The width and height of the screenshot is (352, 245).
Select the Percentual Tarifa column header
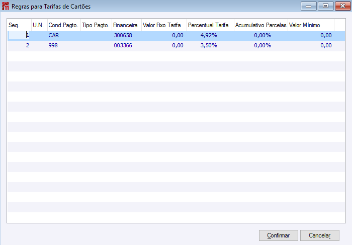[210, 25]
